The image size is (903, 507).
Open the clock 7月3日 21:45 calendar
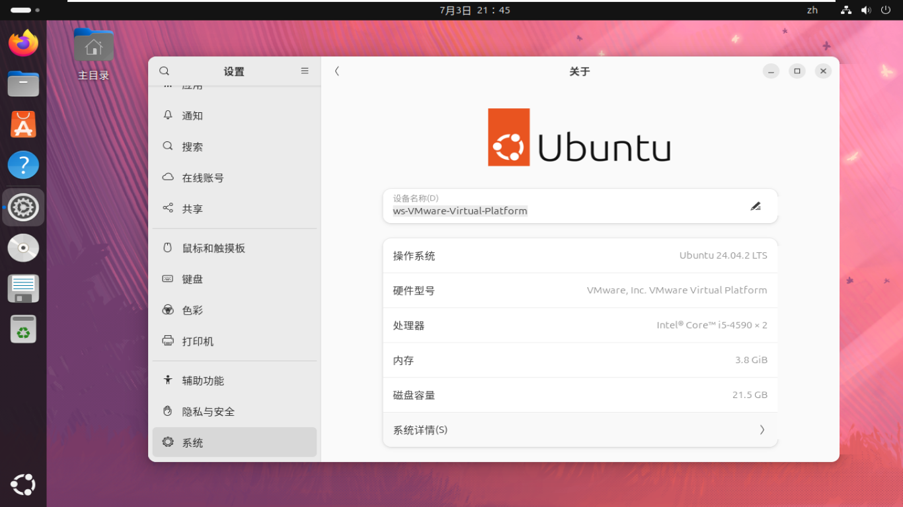pos(475,10)
